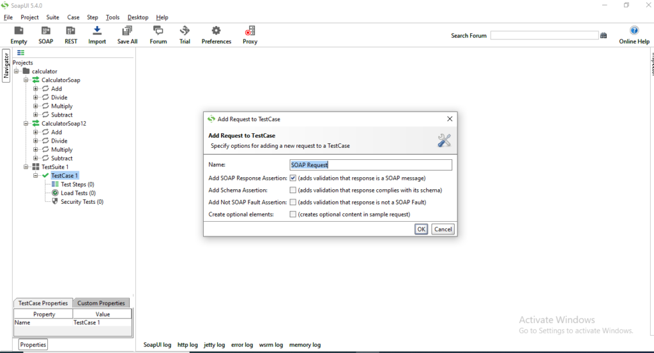
Task: Expand Multiply operation under CalculatorSoap12
Action: pyautogui.click(x=36, y=150)
